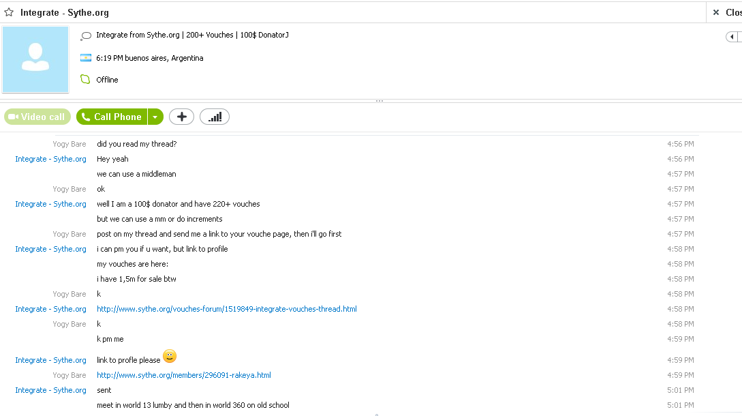This screenshot has width=742, height=416.
Task: Open the Call Phone dropdown arrow
Action: pyautogui.click(x=155, y=117)
